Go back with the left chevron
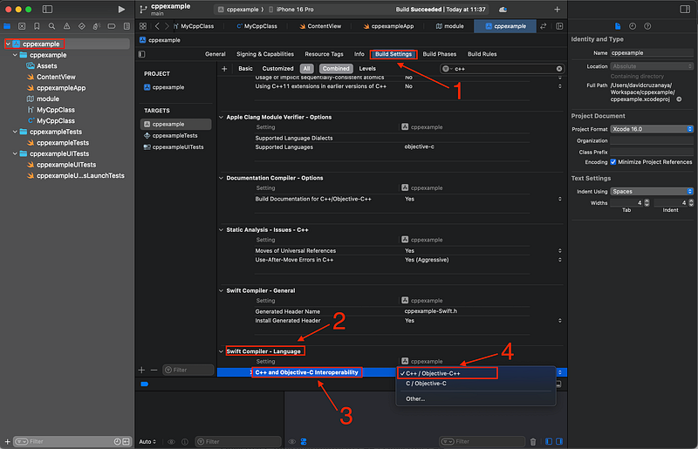The width and height of the screenshot is (698, 449). 157,26
